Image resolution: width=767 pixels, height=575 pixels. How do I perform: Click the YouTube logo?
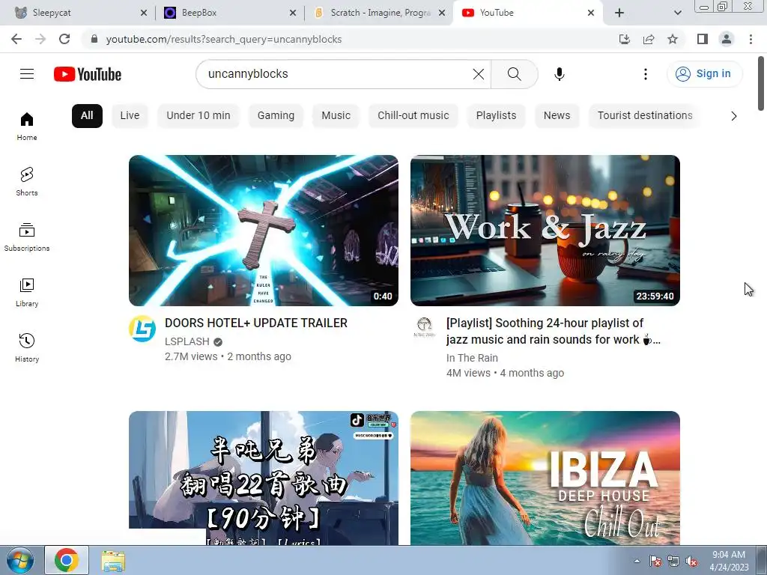coord(88,74)
